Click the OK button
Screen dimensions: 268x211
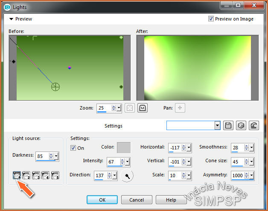[102, 200]
